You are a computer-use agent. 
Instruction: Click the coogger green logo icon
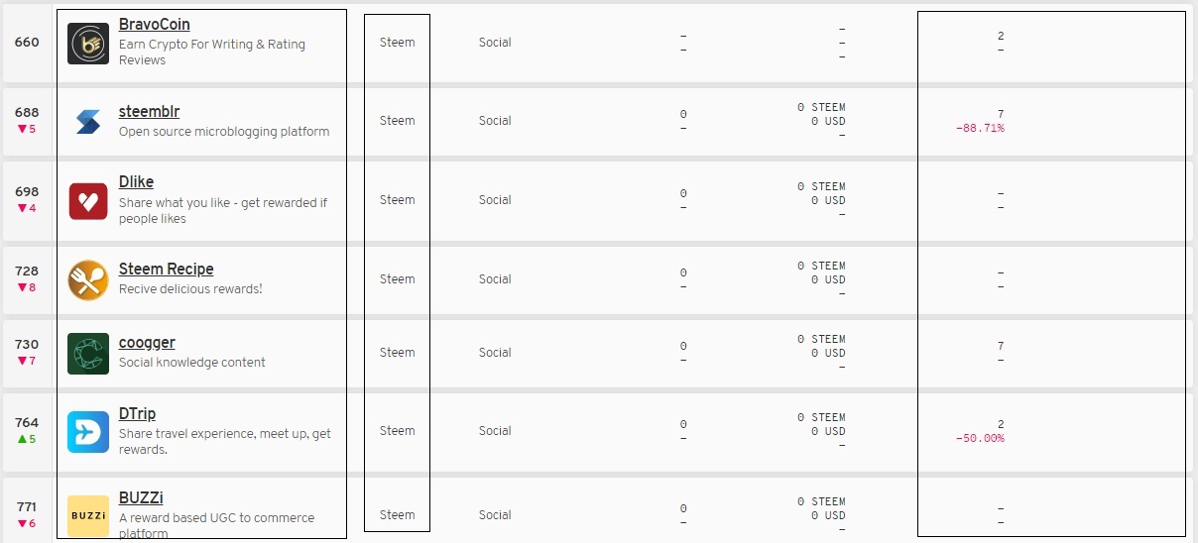pyautogui.click(x=88, y=354)
